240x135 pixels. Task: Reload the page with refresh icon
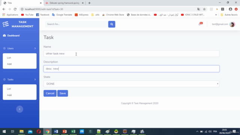(x=15, y=9)
